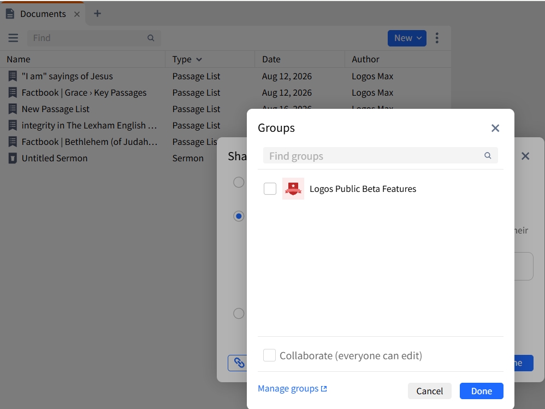Check the Logos Public Beta Features checkbox
Viewport: 545px width, 409px height.
tap(270, 189)
